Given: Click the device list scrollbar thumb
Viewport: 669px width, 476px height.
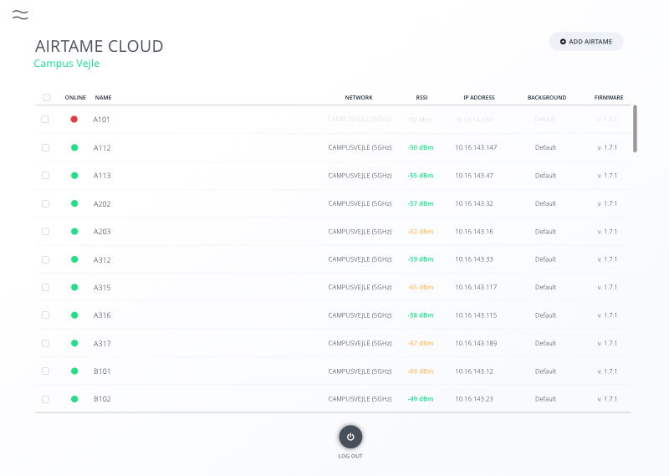Looking at the screenshot, I should (635, 129).
